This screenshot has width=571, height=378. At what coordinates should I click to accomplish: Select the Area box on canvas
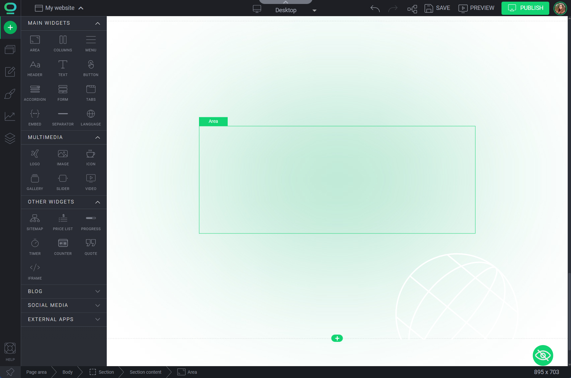click(x=337, y=180)
